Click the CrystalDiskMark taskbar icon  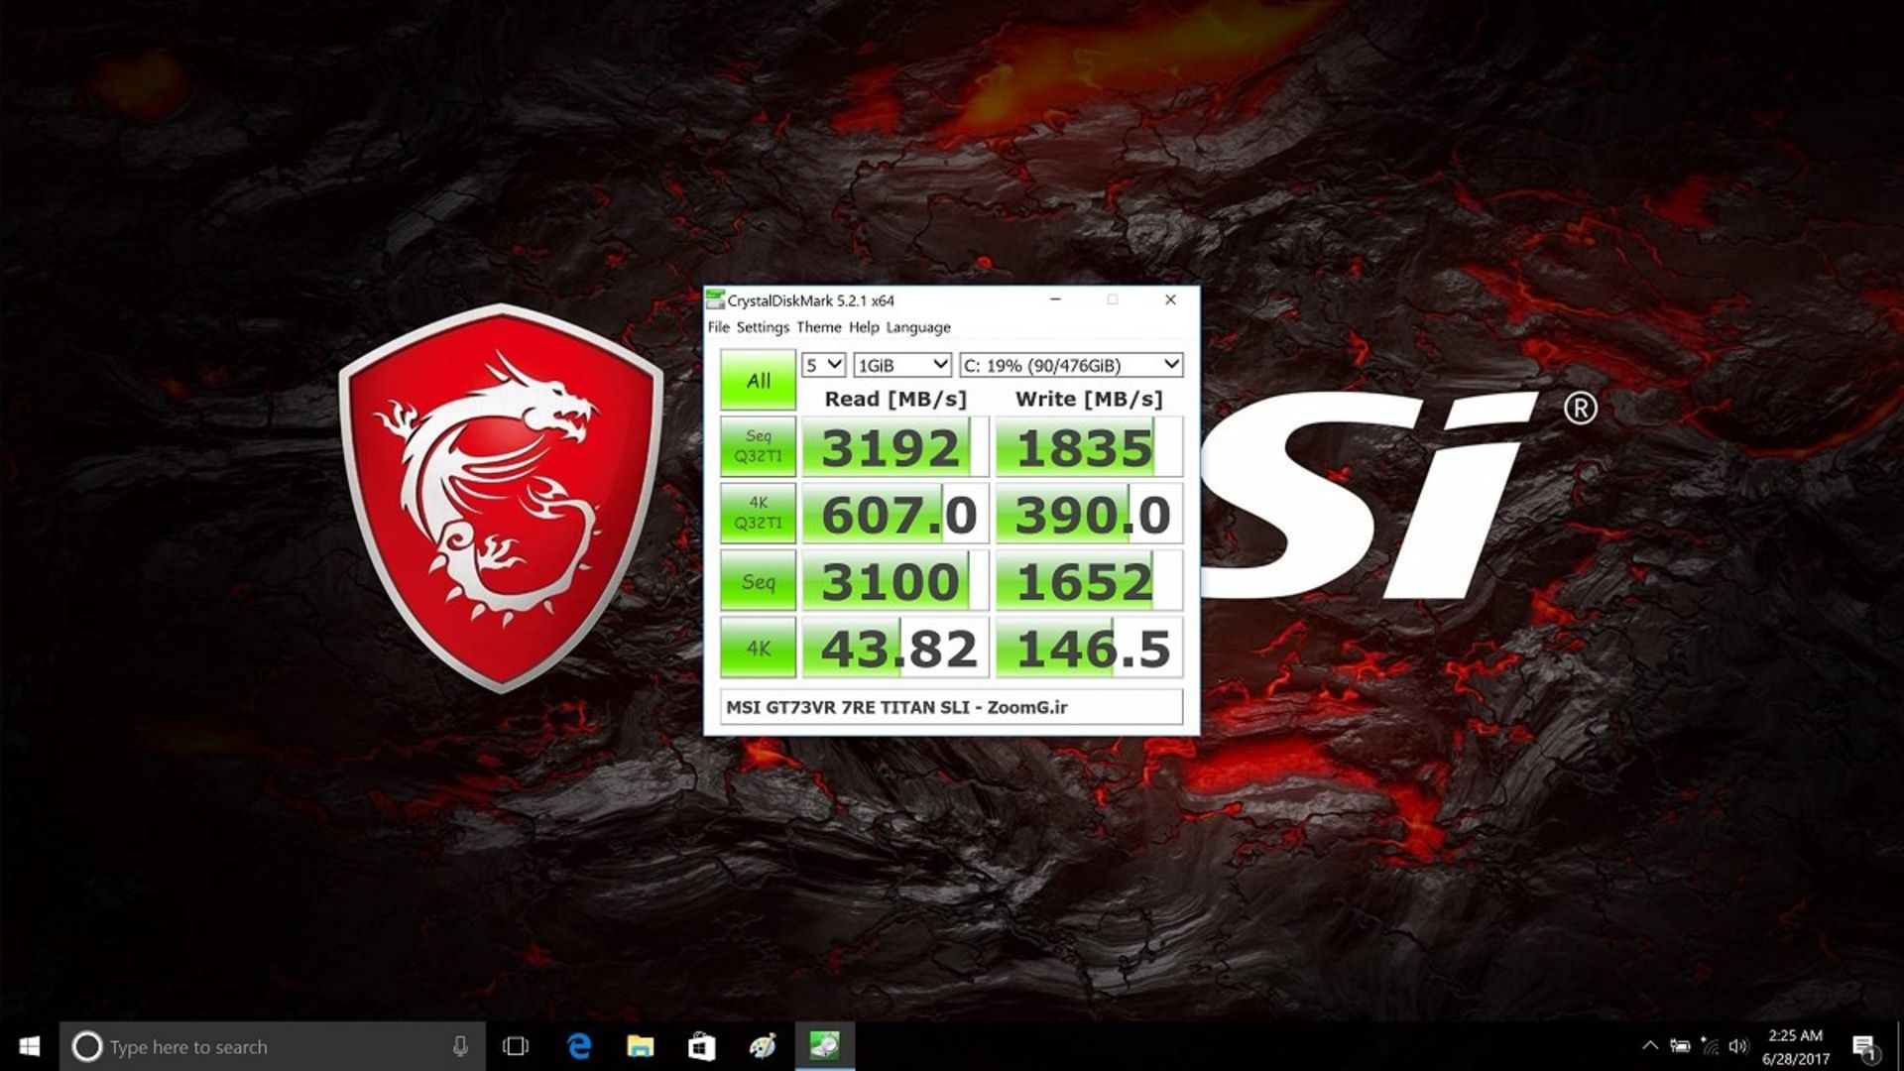click(824, 1046)
